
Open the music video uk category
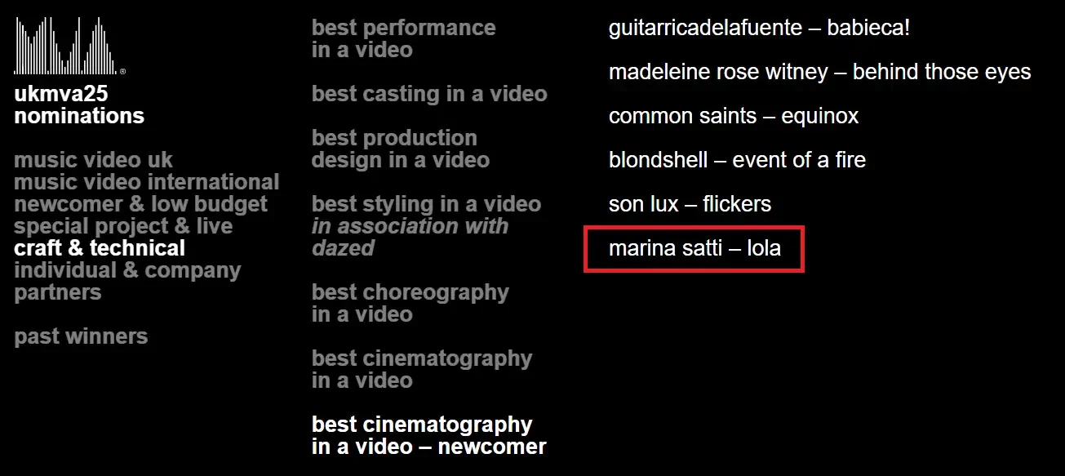point(93,160)
